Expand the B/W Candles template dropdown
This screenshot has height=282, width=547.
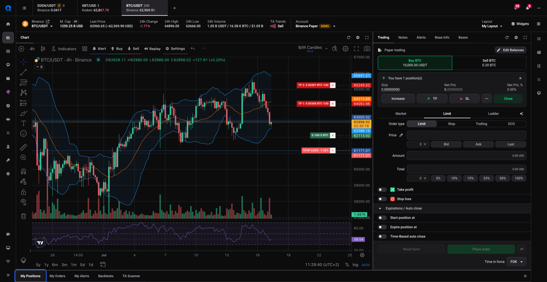pos(326,49)
